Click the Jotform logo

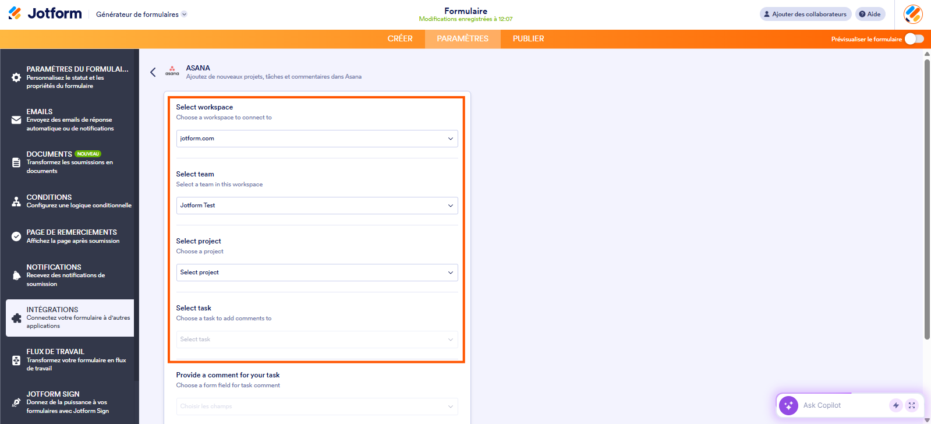pyautogui.click(x=45, y=13)
